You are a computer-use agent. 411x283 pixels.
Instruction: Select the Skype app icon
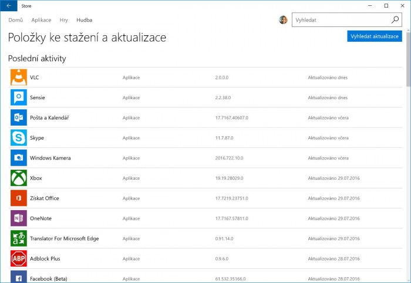(19, 138)
